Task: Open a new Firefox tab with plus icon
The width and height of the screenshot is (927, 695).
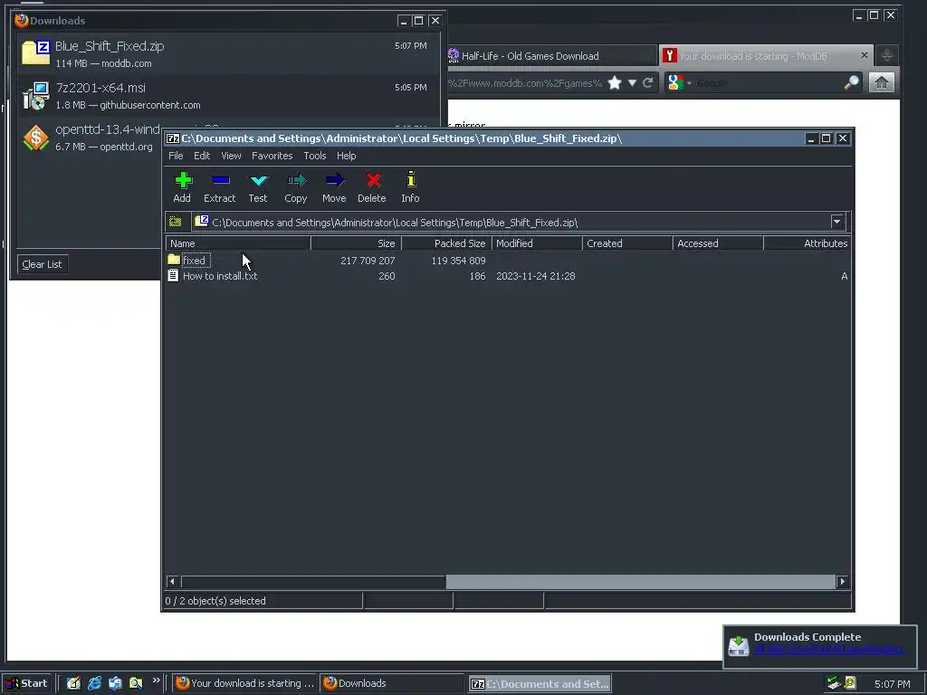Action: coord(887,55)
